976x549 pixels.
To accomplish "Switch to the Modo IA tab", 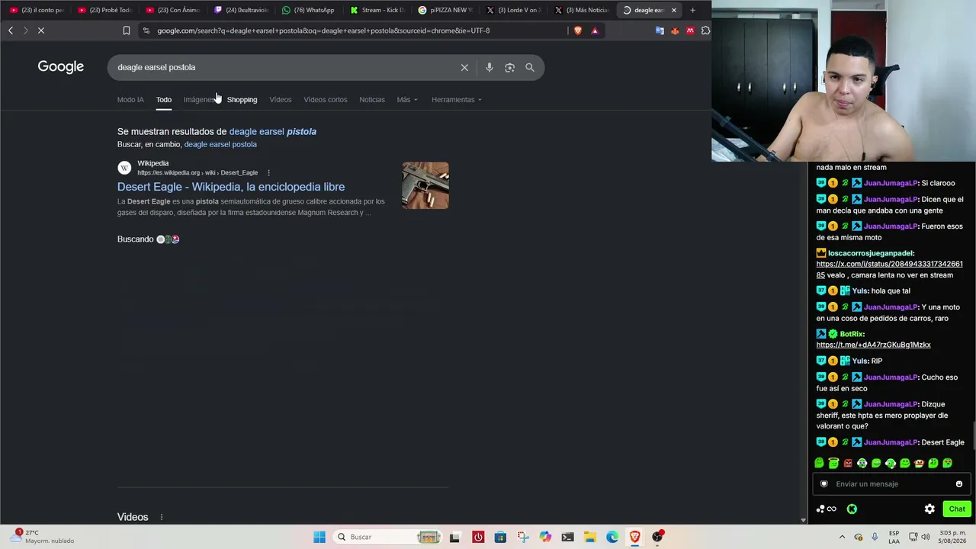I will coord(130,100).
